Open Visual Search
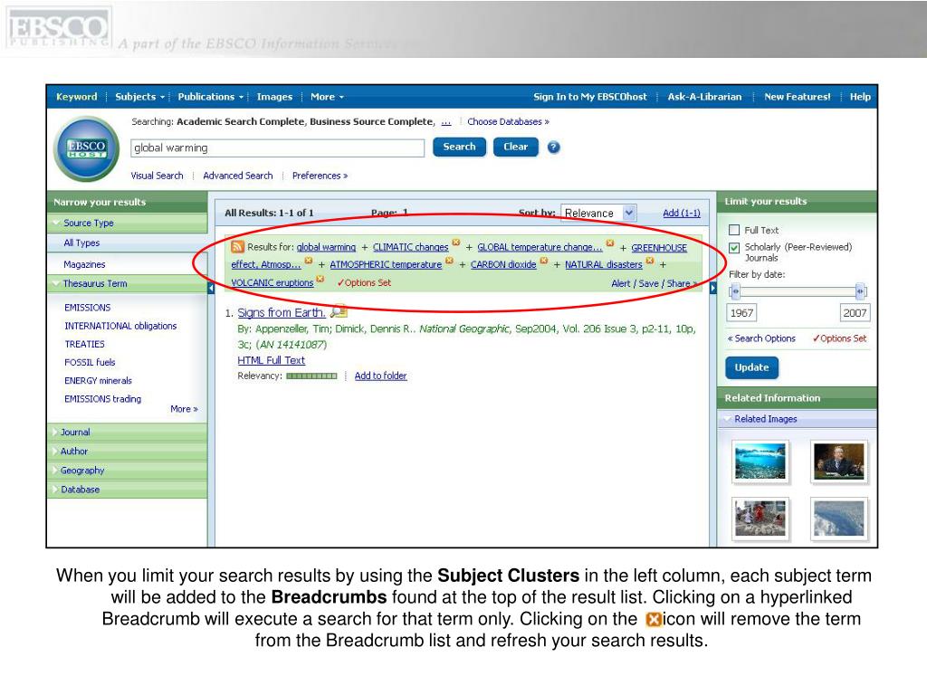This screenshot has width=927, height=695. [157, 176]
